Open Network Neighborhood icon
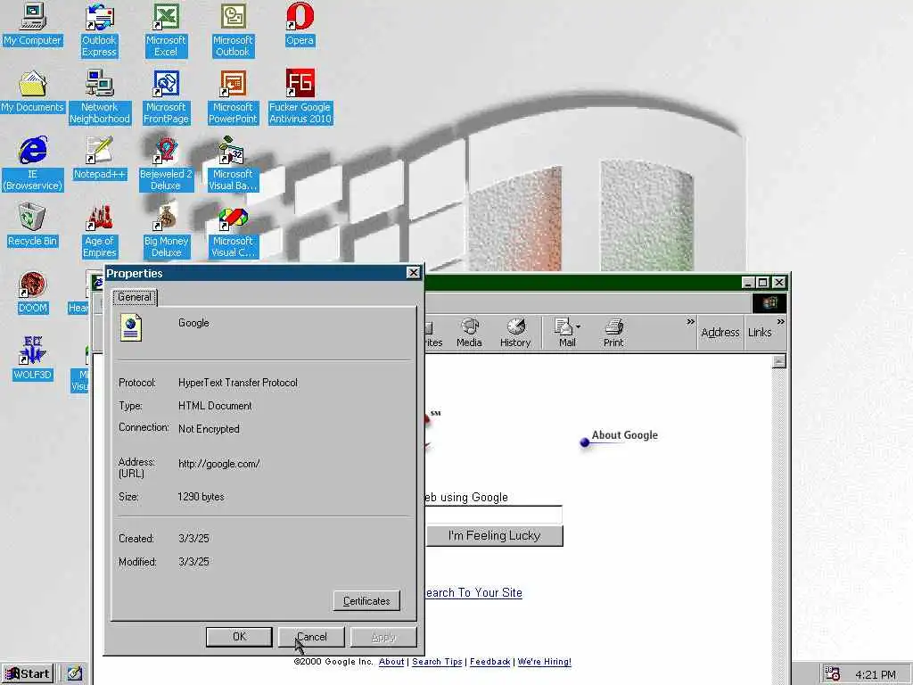 (100, 97)
